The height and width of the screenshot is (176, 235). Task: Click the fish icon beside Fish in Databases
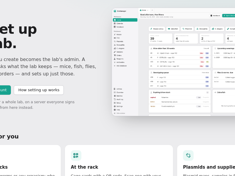click(115, 38)
